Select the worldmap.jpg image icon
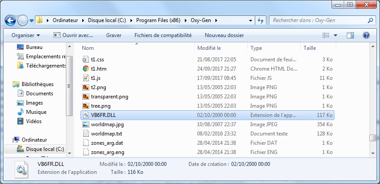 (x=85, y=124)
